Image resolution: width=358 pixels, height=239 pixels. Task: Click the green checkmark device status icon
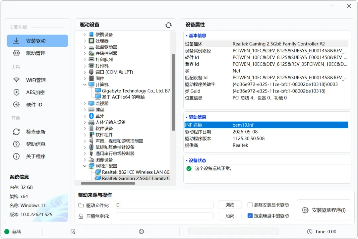189,168
